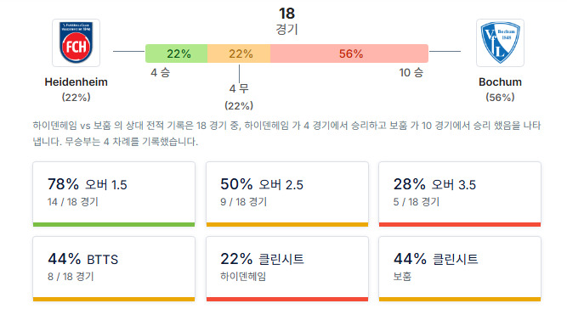This screenshot has height=309, width=567.
Task: Click the Heidenheim FCH club crest
Action: [76, 43]
